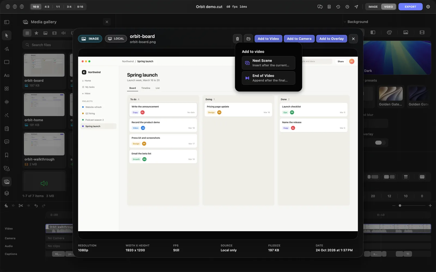The height and width of the screenshot is (272, 436).
Task: Select the freehand draw tool in the sidebar
Action: click(x=7, y=49)
